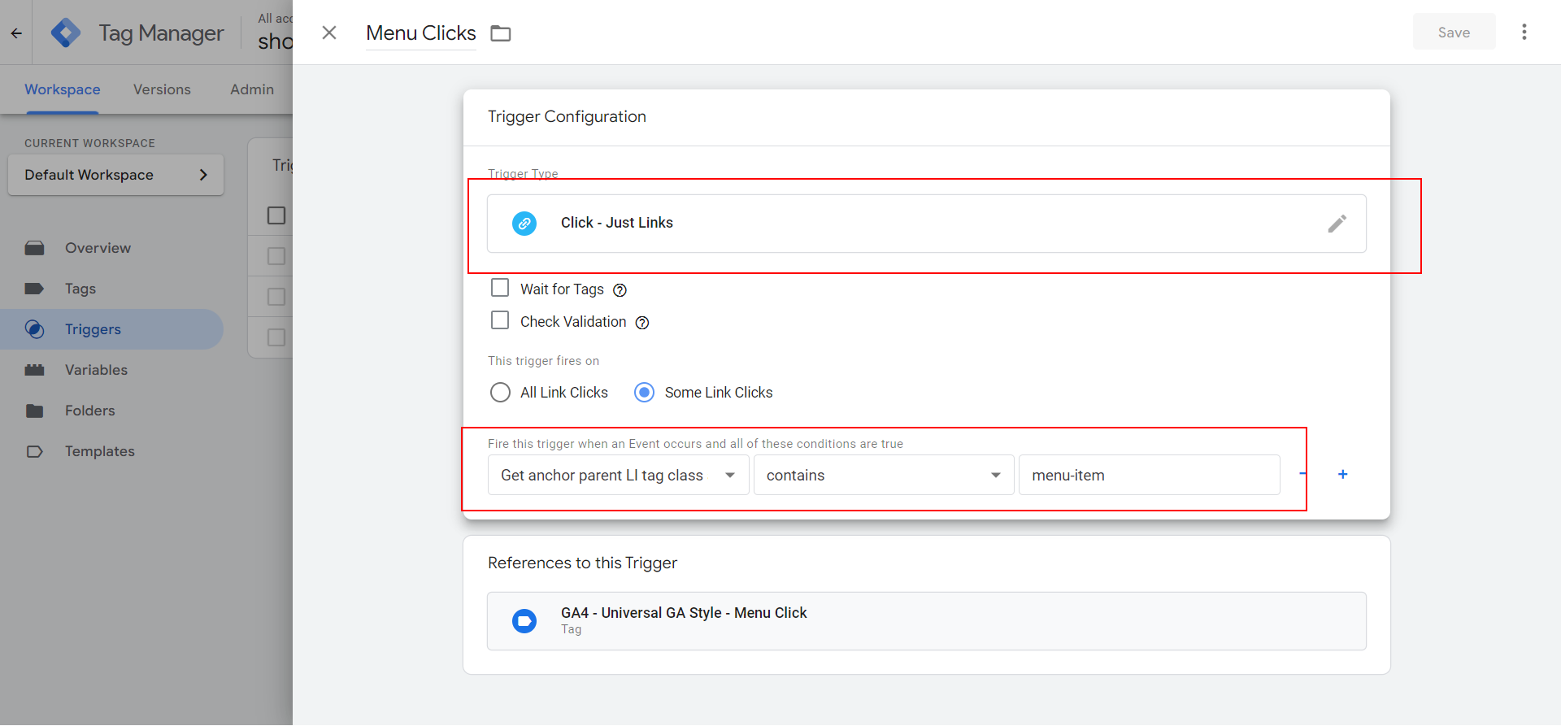This screenshot has width=1561, height=726.
Task: Click the Check Validation help icon
Action: click(642, 323)
